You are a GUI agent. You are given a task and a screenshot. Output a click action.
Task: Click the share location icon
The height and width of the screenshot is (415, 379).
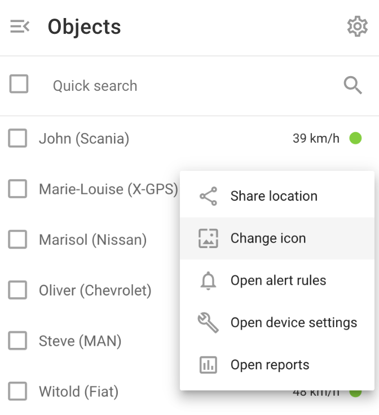coord(208,197)
